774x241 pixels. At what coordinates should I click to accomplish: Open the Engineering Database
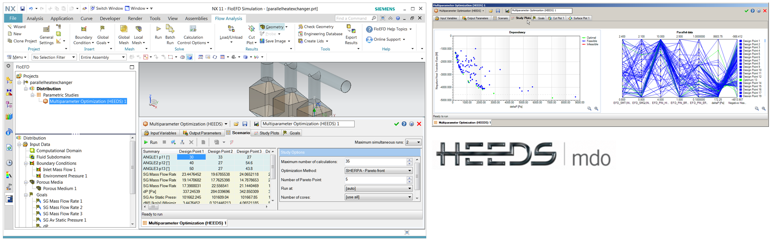click(320, 34)
